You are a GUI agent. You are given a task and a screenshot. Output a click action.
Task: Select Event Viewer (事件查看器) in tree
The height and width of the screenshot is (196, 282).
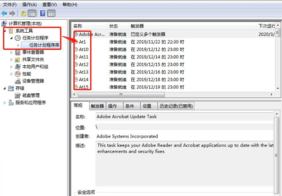[33, 52]
